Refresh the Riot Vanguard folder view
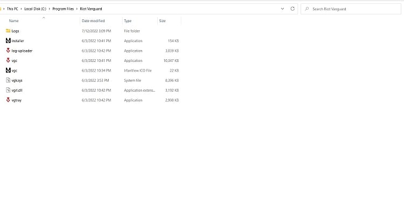 pyautogui.click(x=292, y=9)
